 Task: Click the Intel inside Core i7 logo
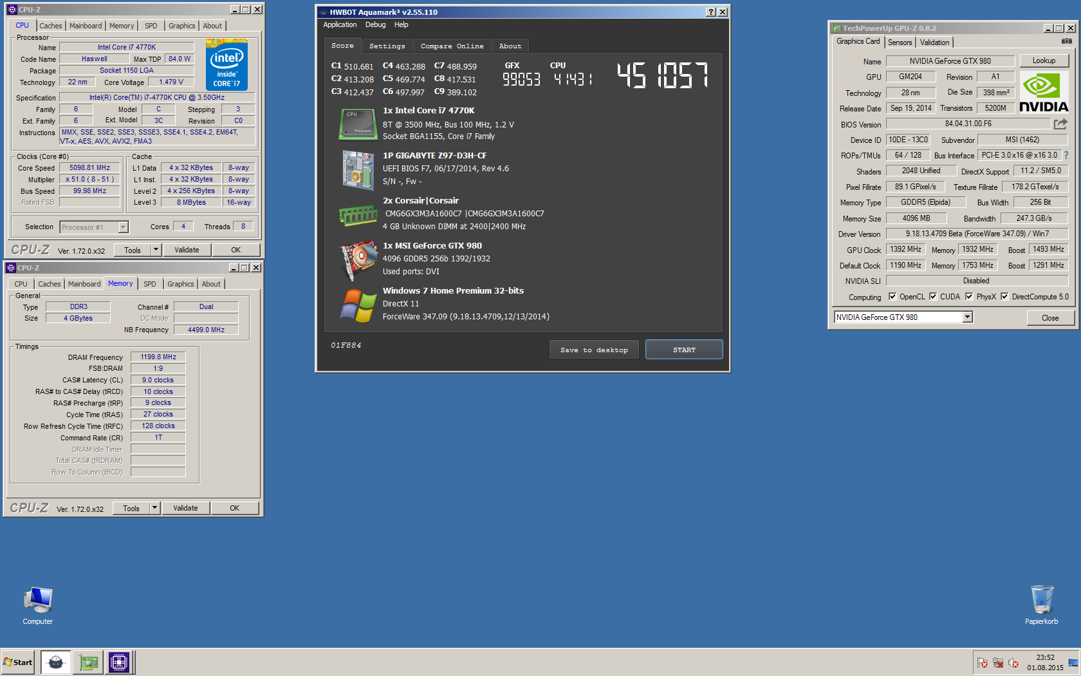coord(226,65)
